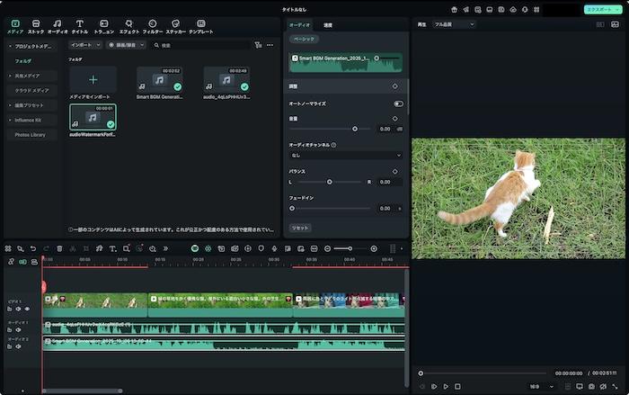Toggle visibility eye of ビデオ 1 track
Screen dimensions: 629x395
[x=27, y=309]
